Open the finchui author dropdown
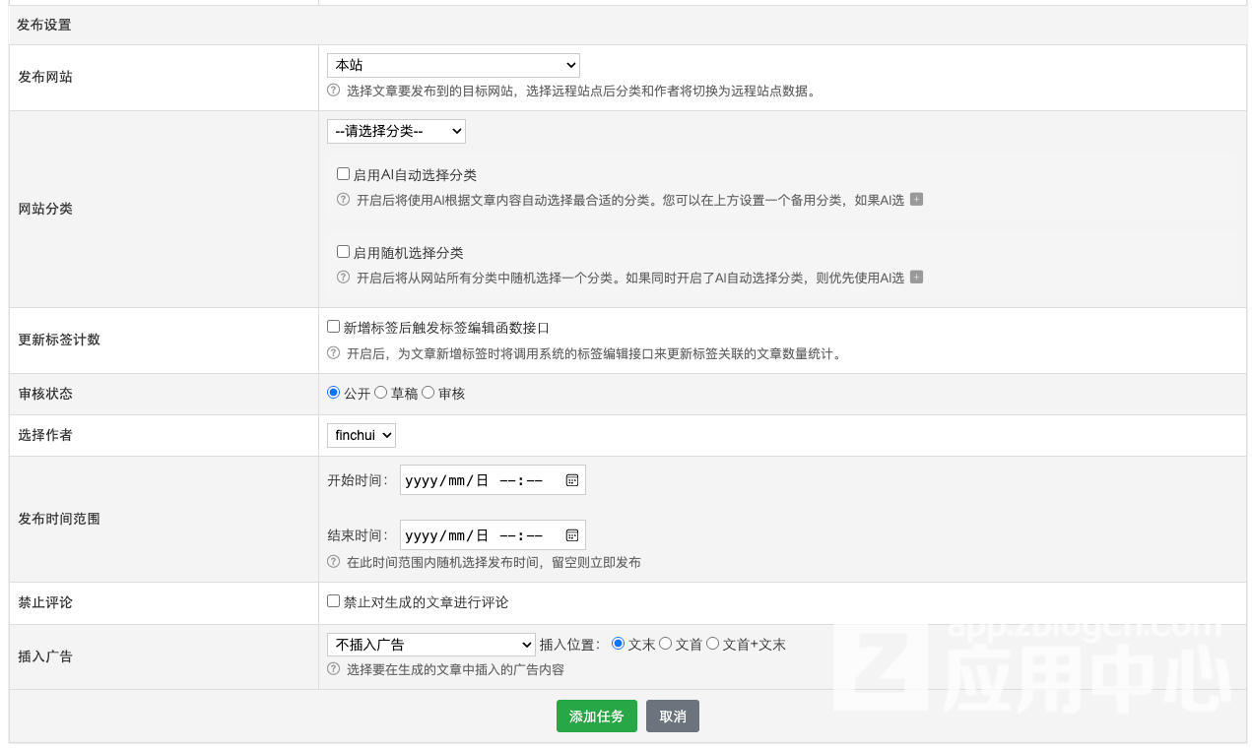Image resolution: width=1252 pixels, height=748 pixels. 361,434
